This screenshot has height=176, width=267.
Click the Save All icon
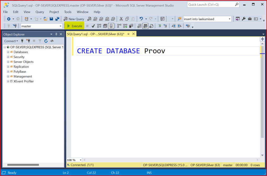coord(57,19)
